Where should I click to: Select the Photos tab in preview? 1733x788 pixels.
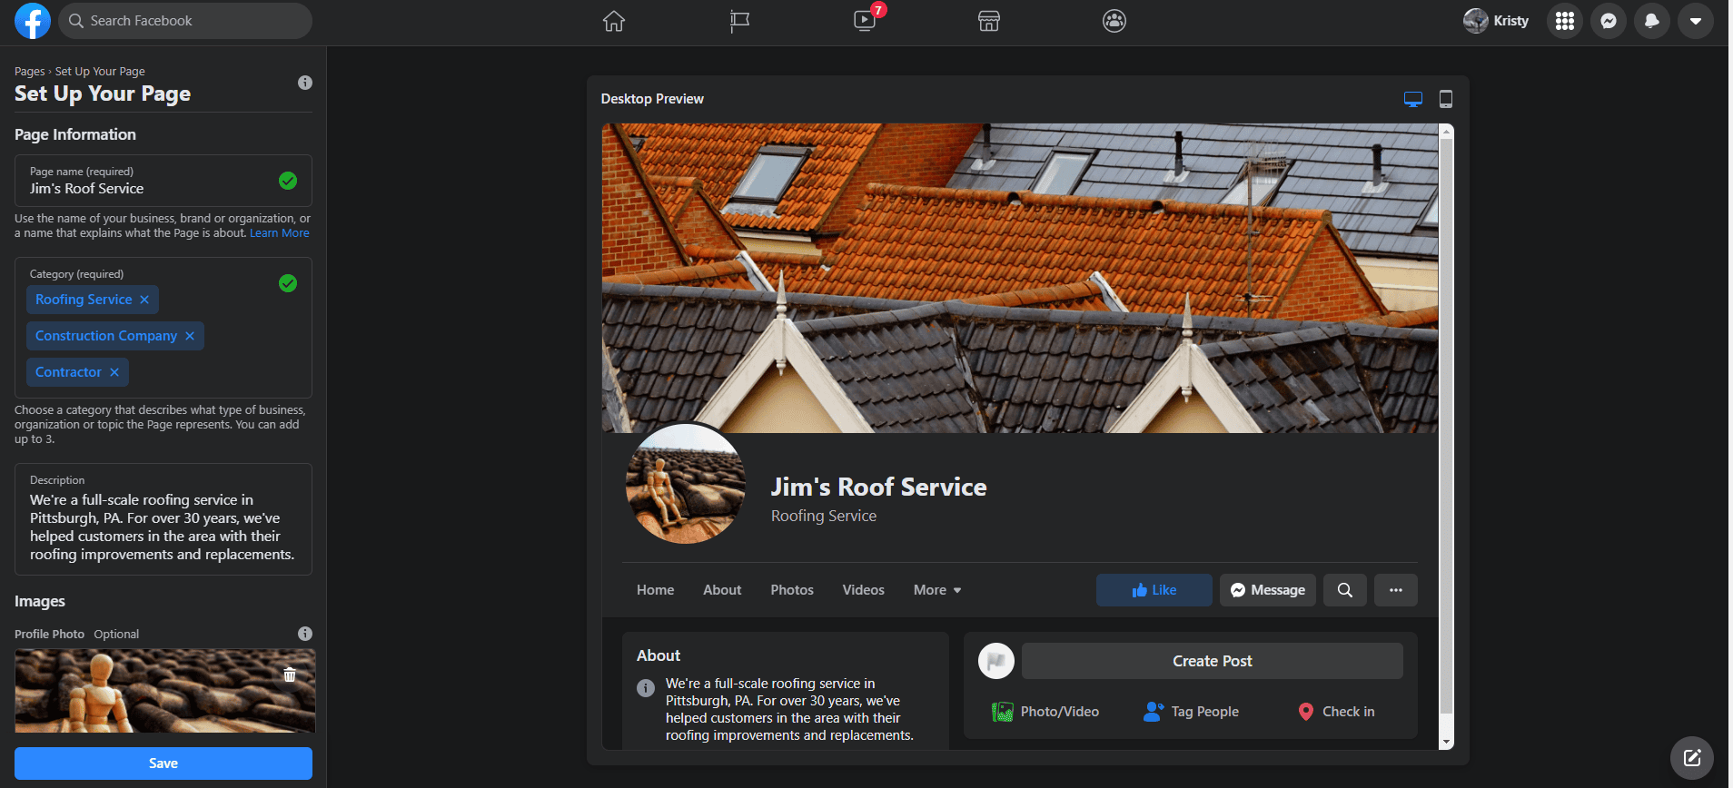pos(792,590)
